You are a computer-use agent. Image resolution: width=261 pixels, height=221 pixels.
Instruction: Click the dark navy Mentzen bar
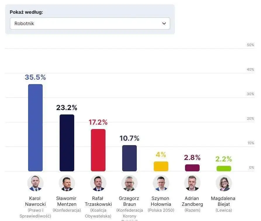(67, 143)
